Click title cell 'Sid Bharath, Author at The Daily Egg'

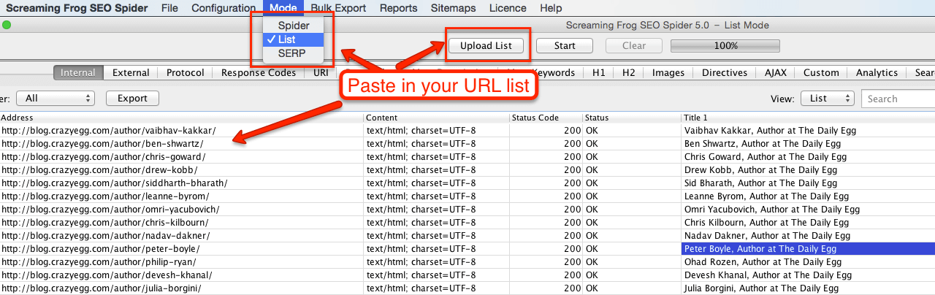pos(808,183)
